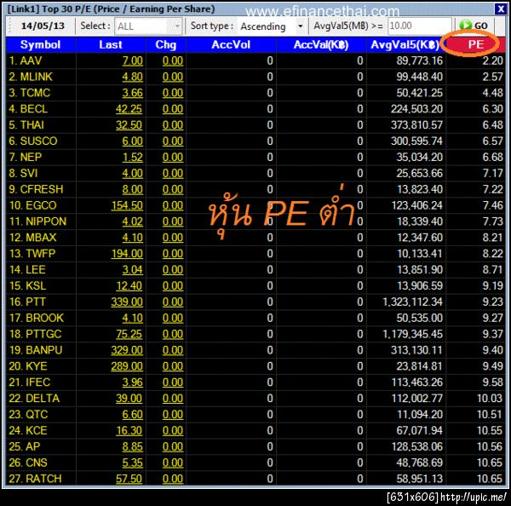The height and width of the screenshot is (506, 511).
Task: Click the last price 154.50 of EGCO
Action: tap(127, 205)
